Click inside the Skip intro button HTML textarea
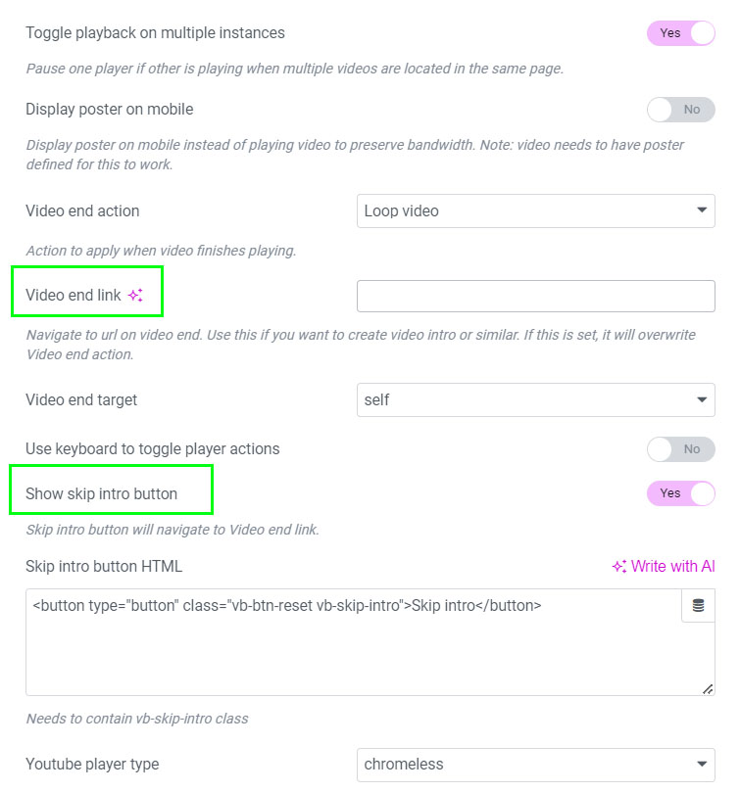 pyautogui.click(x=353, y=651)
